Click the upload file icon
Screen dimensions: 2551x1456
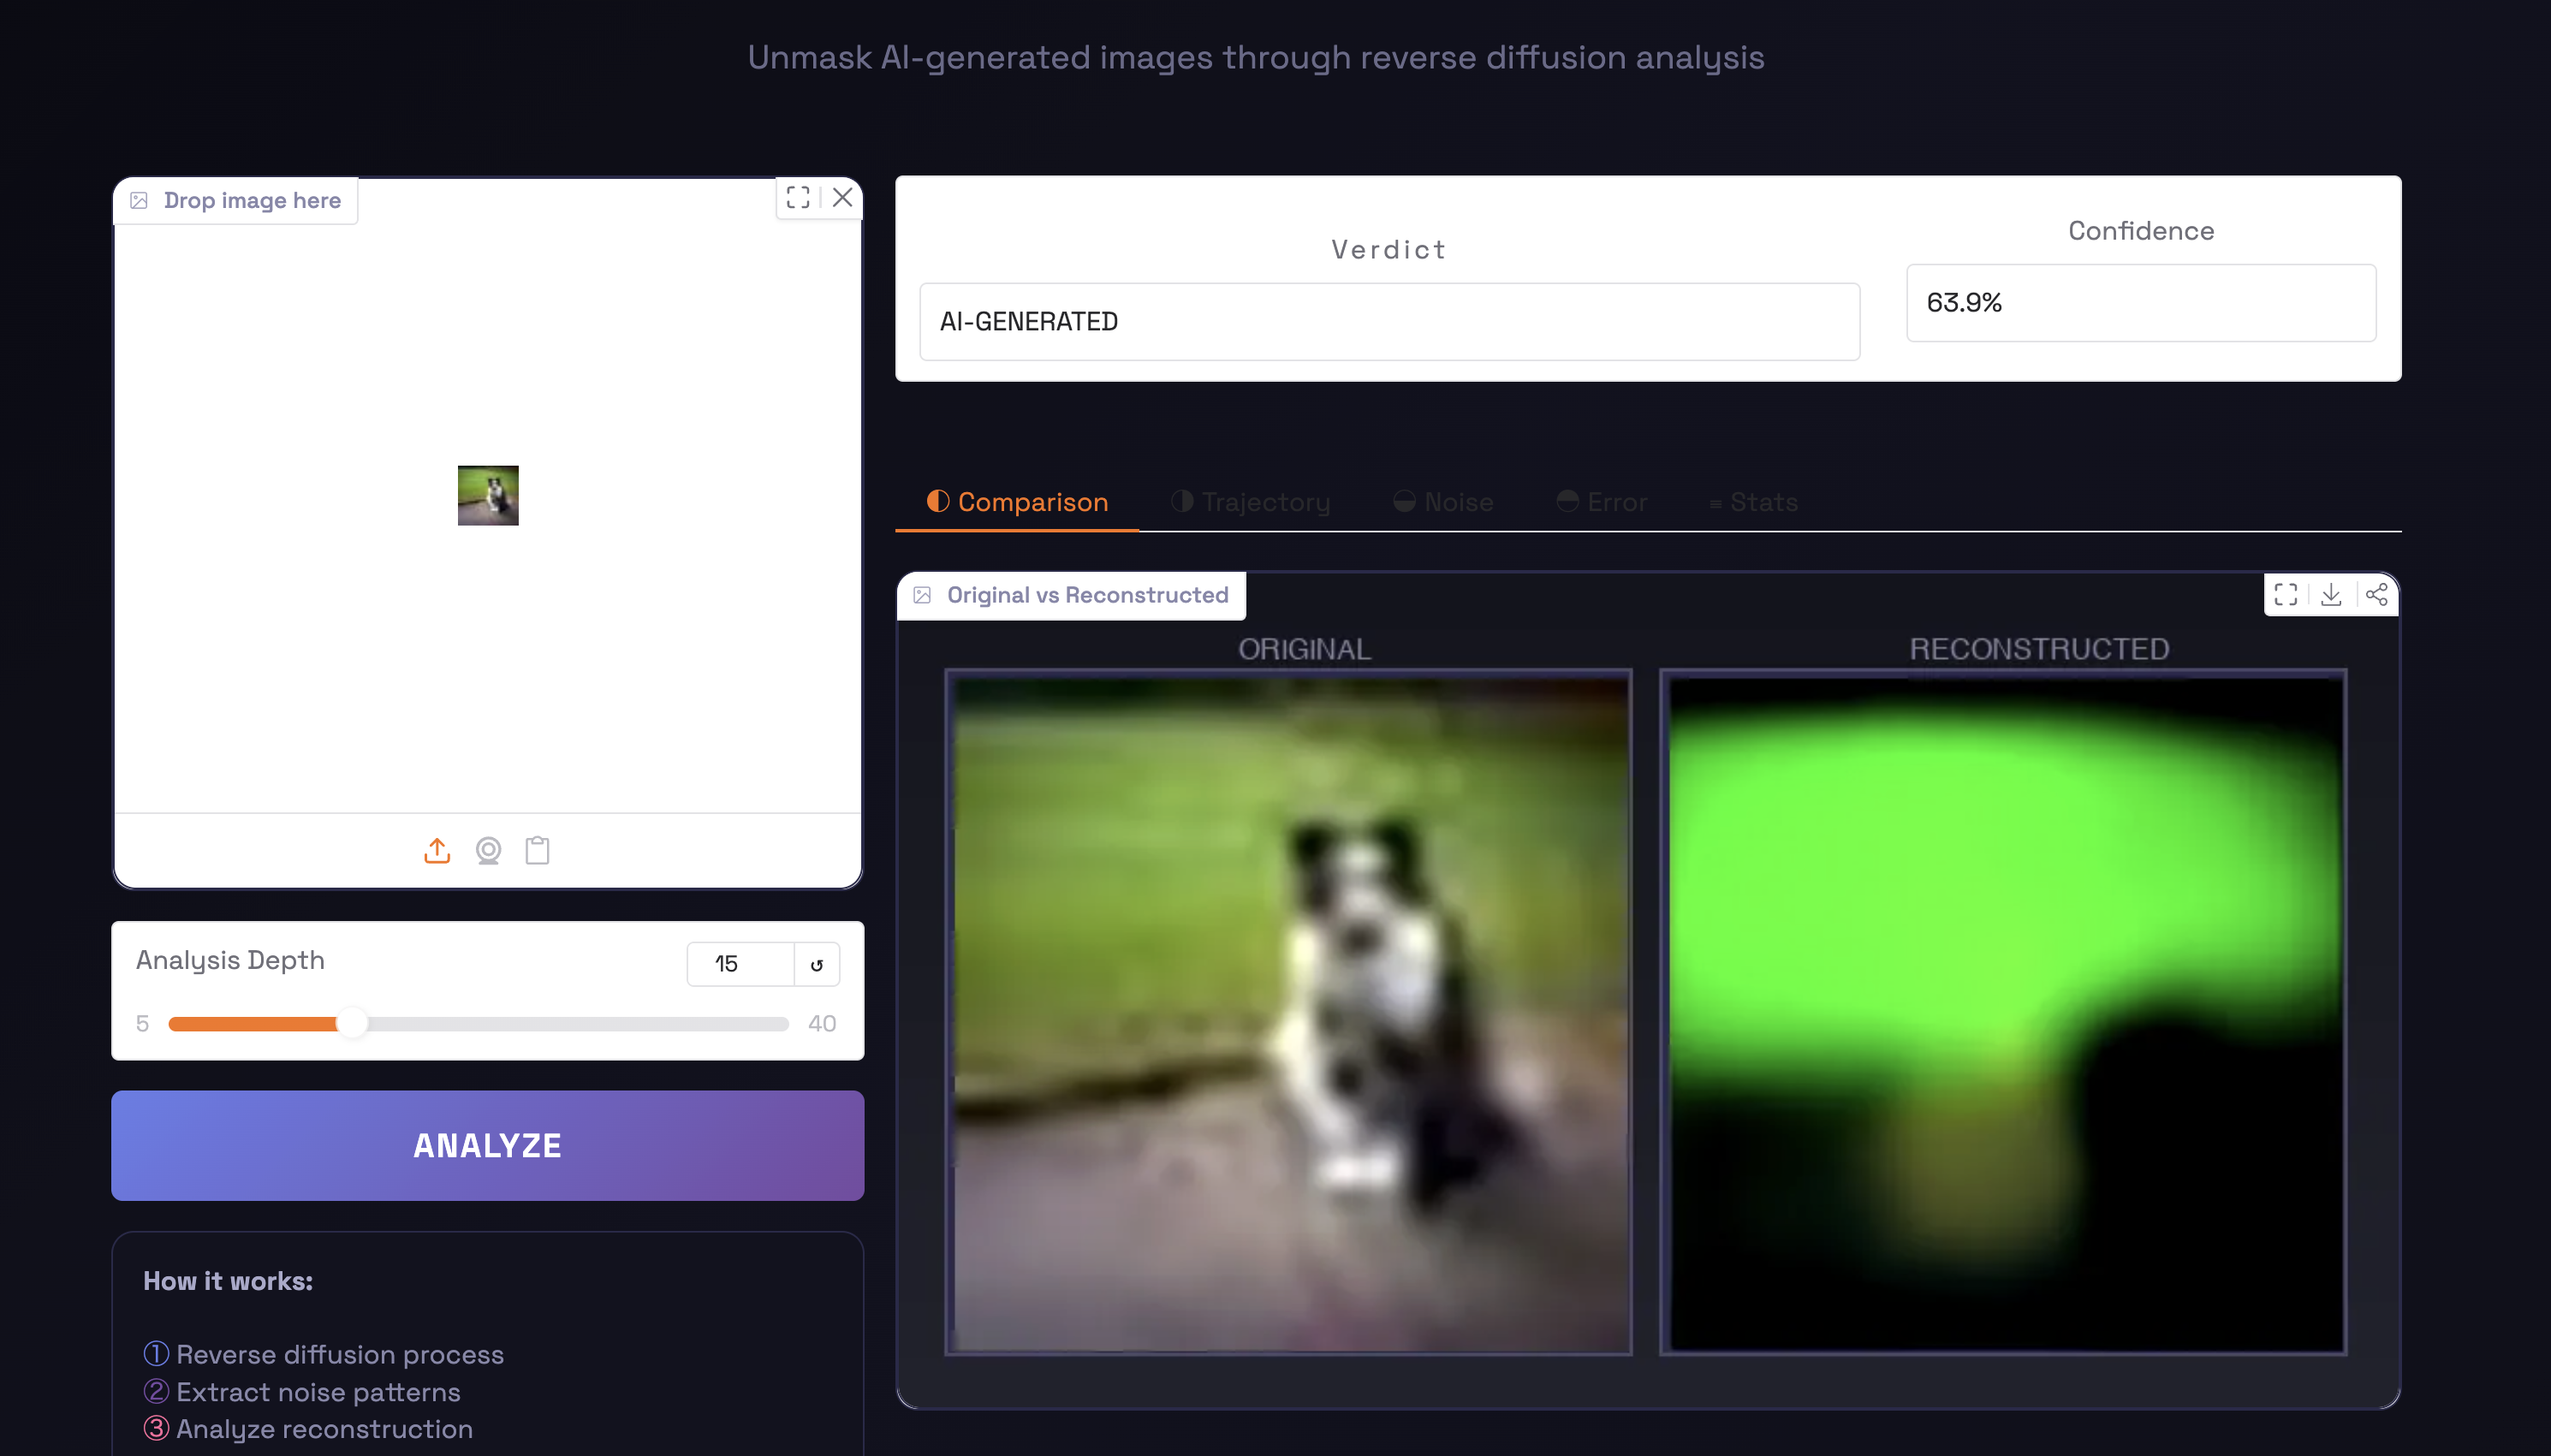(x=437, y=850)
